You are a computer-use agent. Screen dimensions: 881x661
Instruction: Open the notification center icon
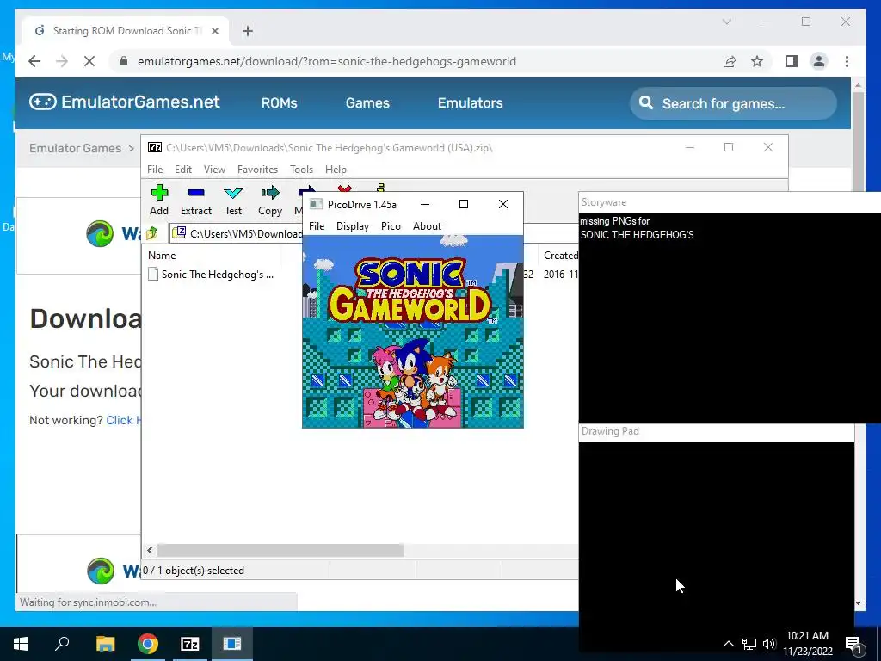[x=853, y=644]
